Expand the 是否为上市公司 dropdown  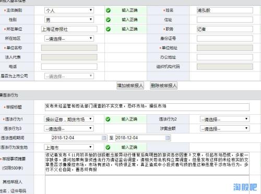[69, 76]
